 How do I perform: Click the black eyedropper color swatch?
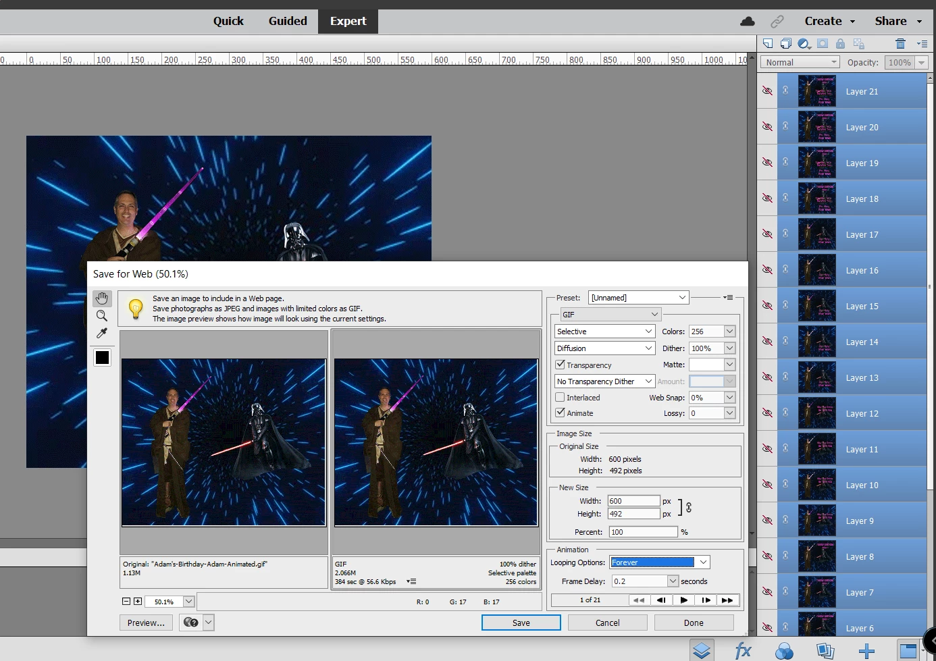pyautogui.click(x=103, y=357)
